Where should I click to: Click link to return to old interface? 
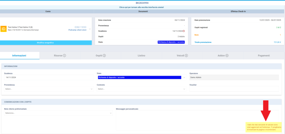point(142,7)
